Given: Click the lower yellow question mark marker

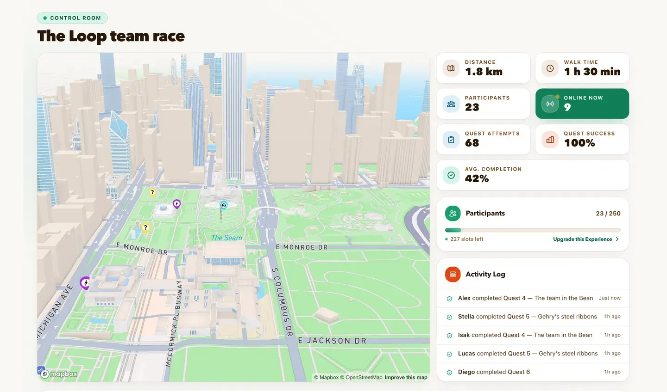Looking at the screenshot, I should coord(145,227).
